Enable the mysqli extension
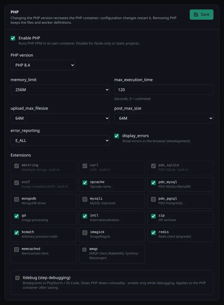Image resolution: width=224 pixels, height=305 pixels. 85,199
